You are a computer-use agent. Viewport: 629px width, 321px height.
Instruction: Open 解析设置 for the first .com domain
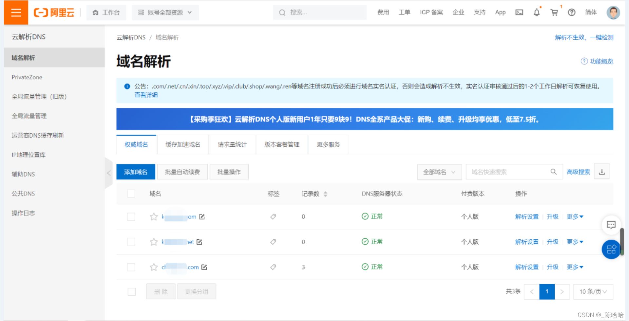527,217
